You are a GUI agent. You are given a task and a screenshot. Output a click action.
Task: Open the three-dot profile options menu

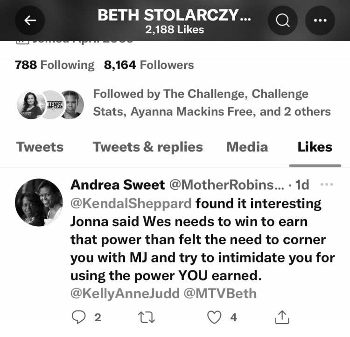point(320,21)
